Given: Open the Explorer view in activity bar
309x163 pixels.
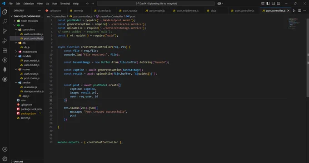Looking at the screenshot, I should (x=5, y=12).
